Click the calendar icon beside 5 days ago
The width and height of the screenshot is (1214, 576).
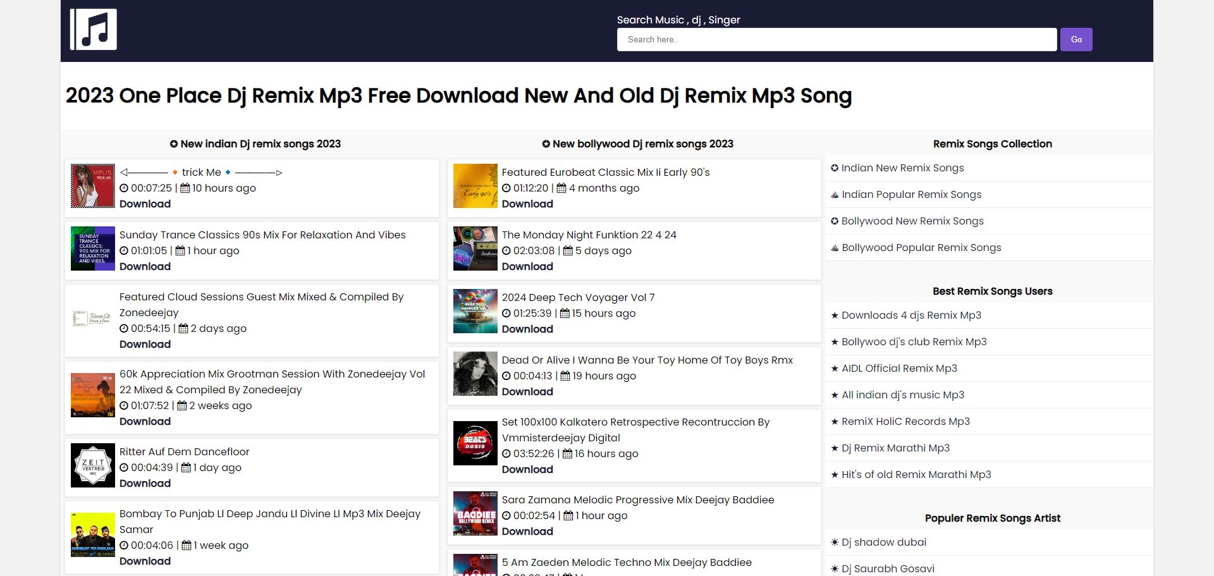[x=568, y=250]
